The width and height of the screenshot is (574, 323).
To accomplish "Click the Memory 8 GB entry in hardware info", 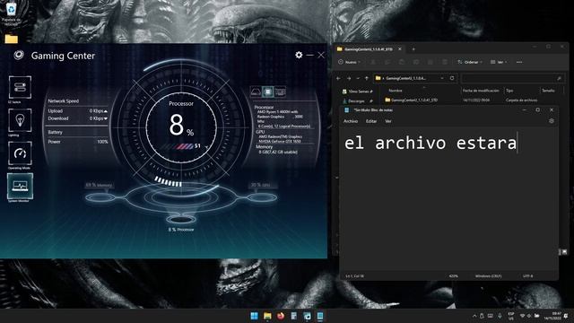I will (x=278, y=152).
